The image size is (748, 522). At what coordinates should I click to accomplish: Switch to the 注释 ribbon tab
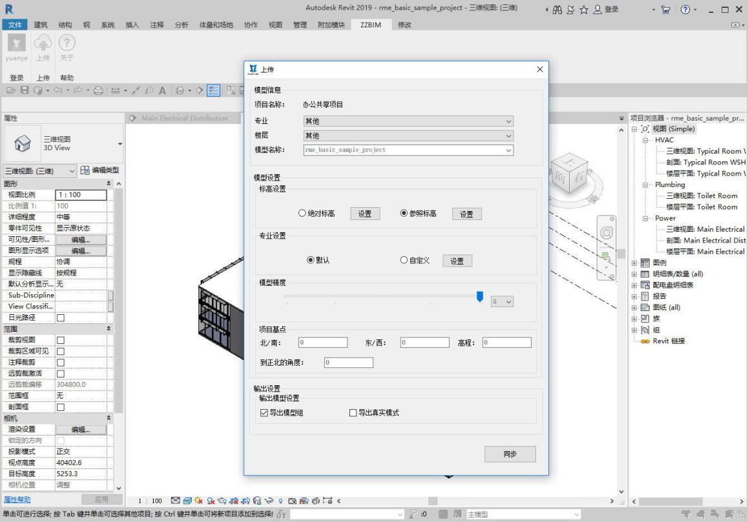[x=157, y=25]
